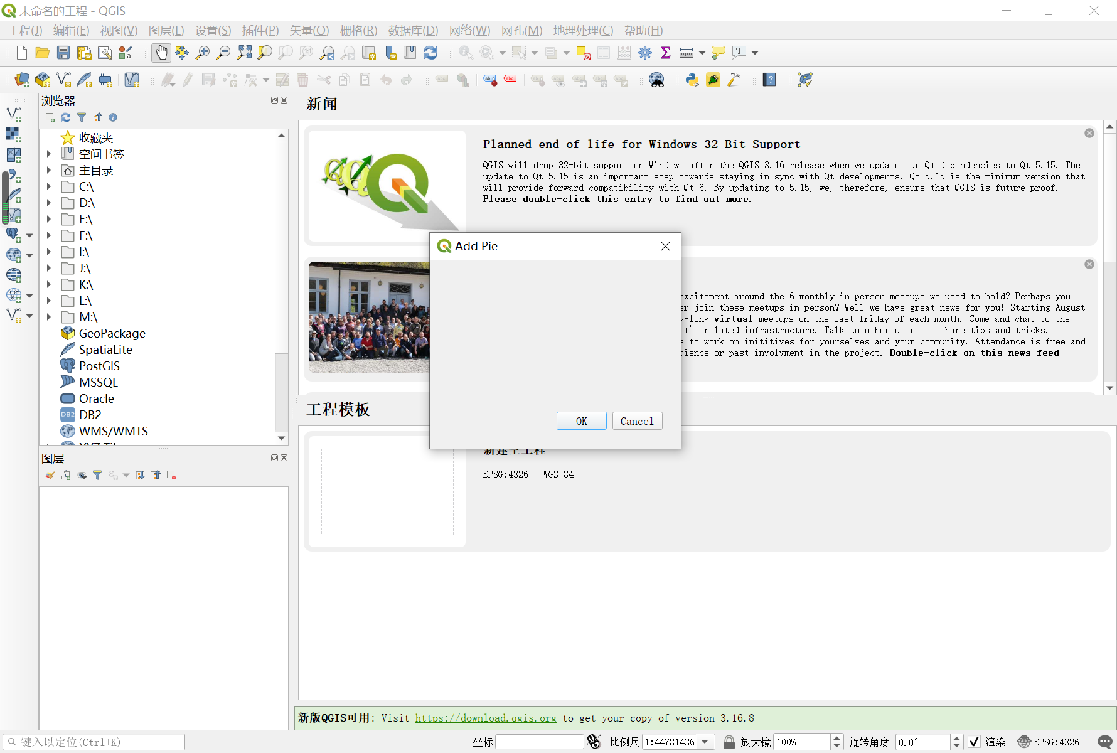
Task: Open the 图层(L) menu
Action: point(166,30)
